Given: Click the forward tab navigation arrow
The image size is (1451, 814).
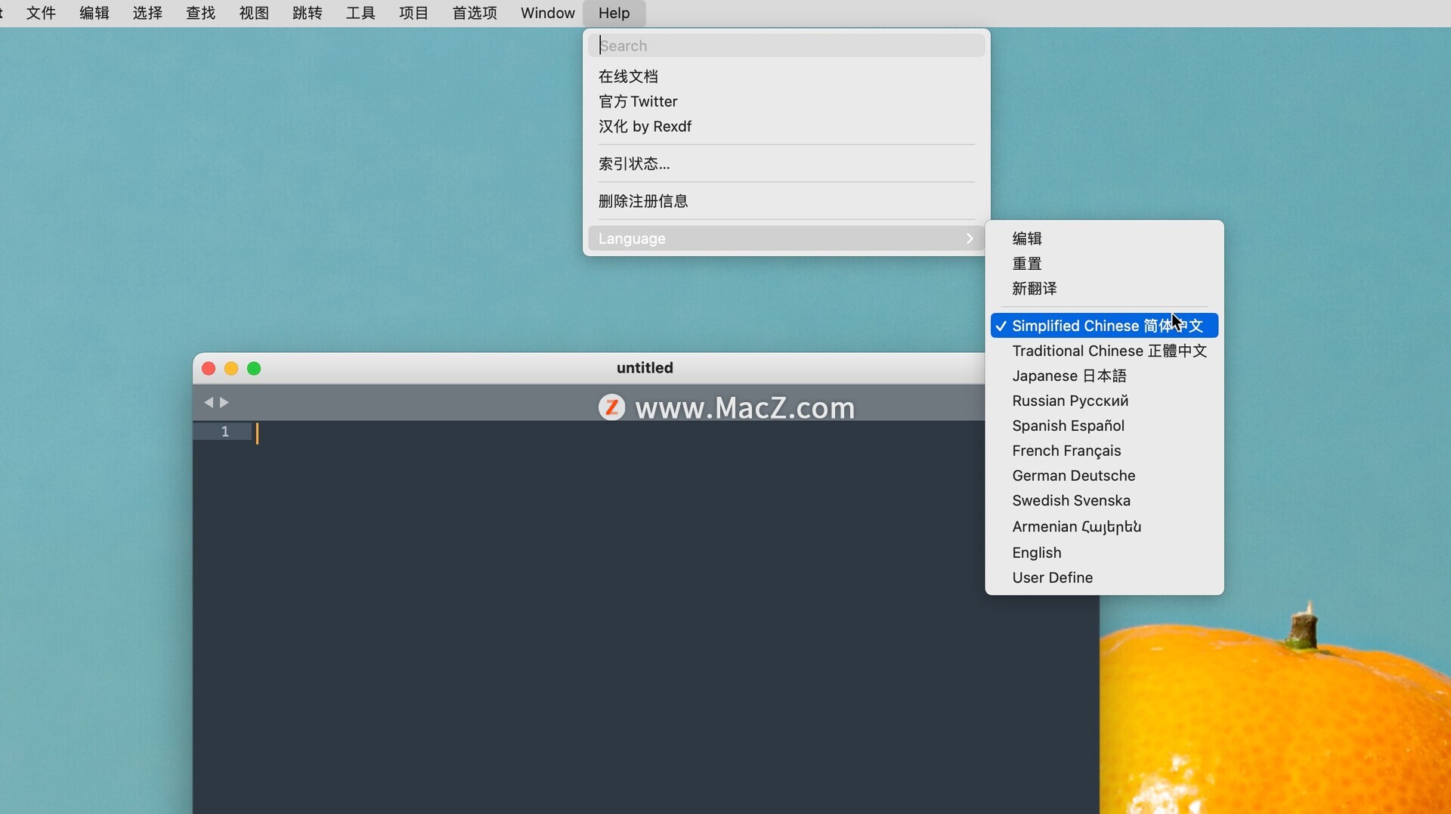Looking at the screenshot, I should coord(224,403).
